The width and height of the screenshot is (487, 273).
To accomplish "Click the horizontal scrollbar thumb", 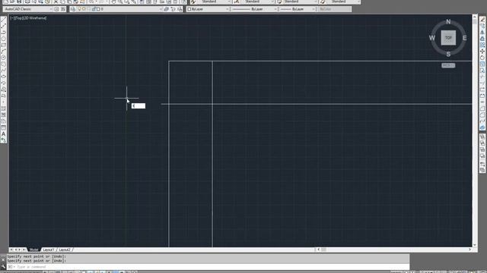I will pos(323,249).
